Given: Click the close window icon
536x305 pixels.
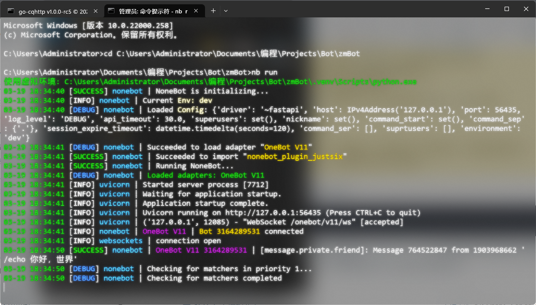Looking at the screenshot, I should [x=526, y=9].
